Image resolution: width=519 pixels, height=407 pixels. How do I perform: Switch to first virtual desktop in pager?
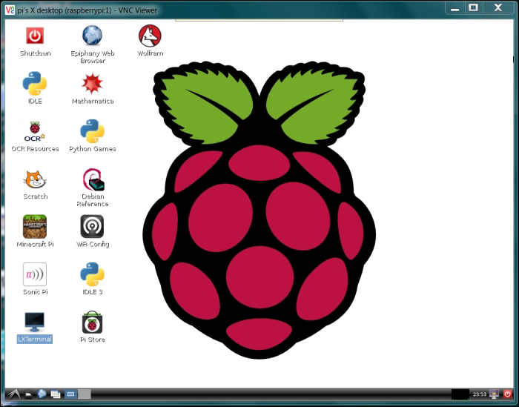click(x=71, y=394)
